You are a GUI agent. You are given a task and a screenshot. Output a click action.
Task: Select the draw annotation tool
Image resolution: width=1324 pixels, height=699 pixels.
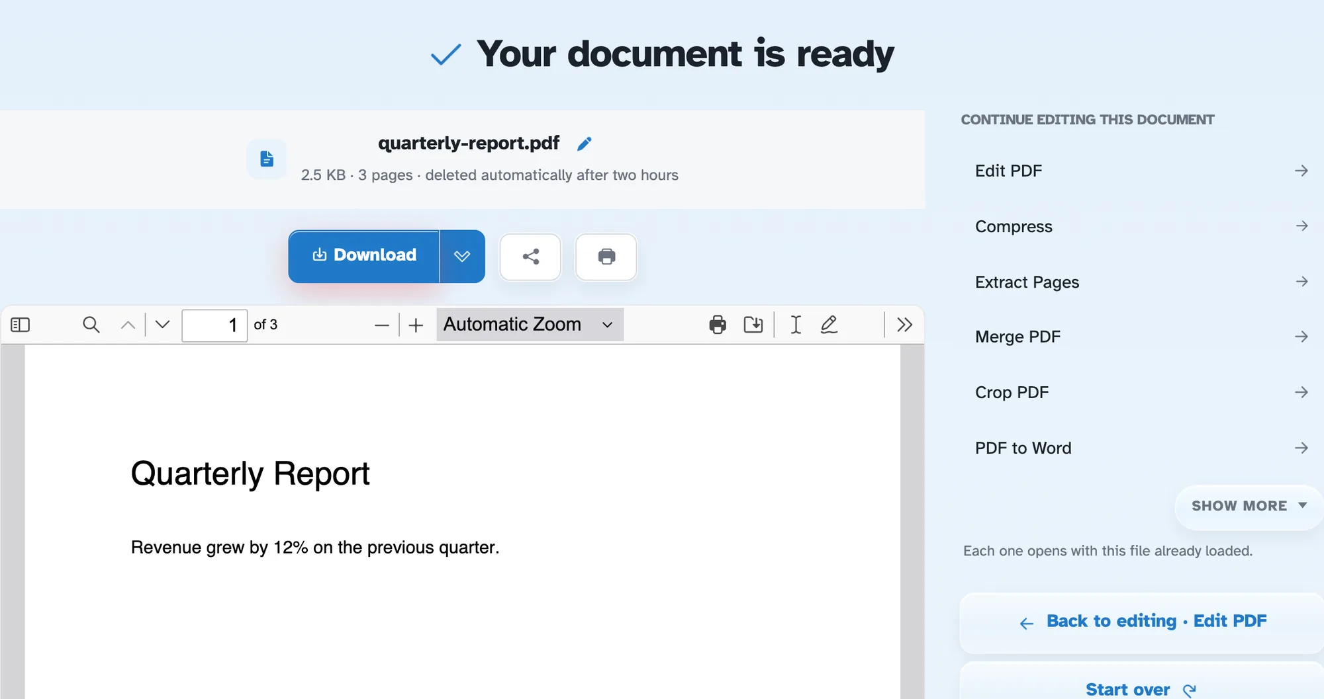click(829, 325)
